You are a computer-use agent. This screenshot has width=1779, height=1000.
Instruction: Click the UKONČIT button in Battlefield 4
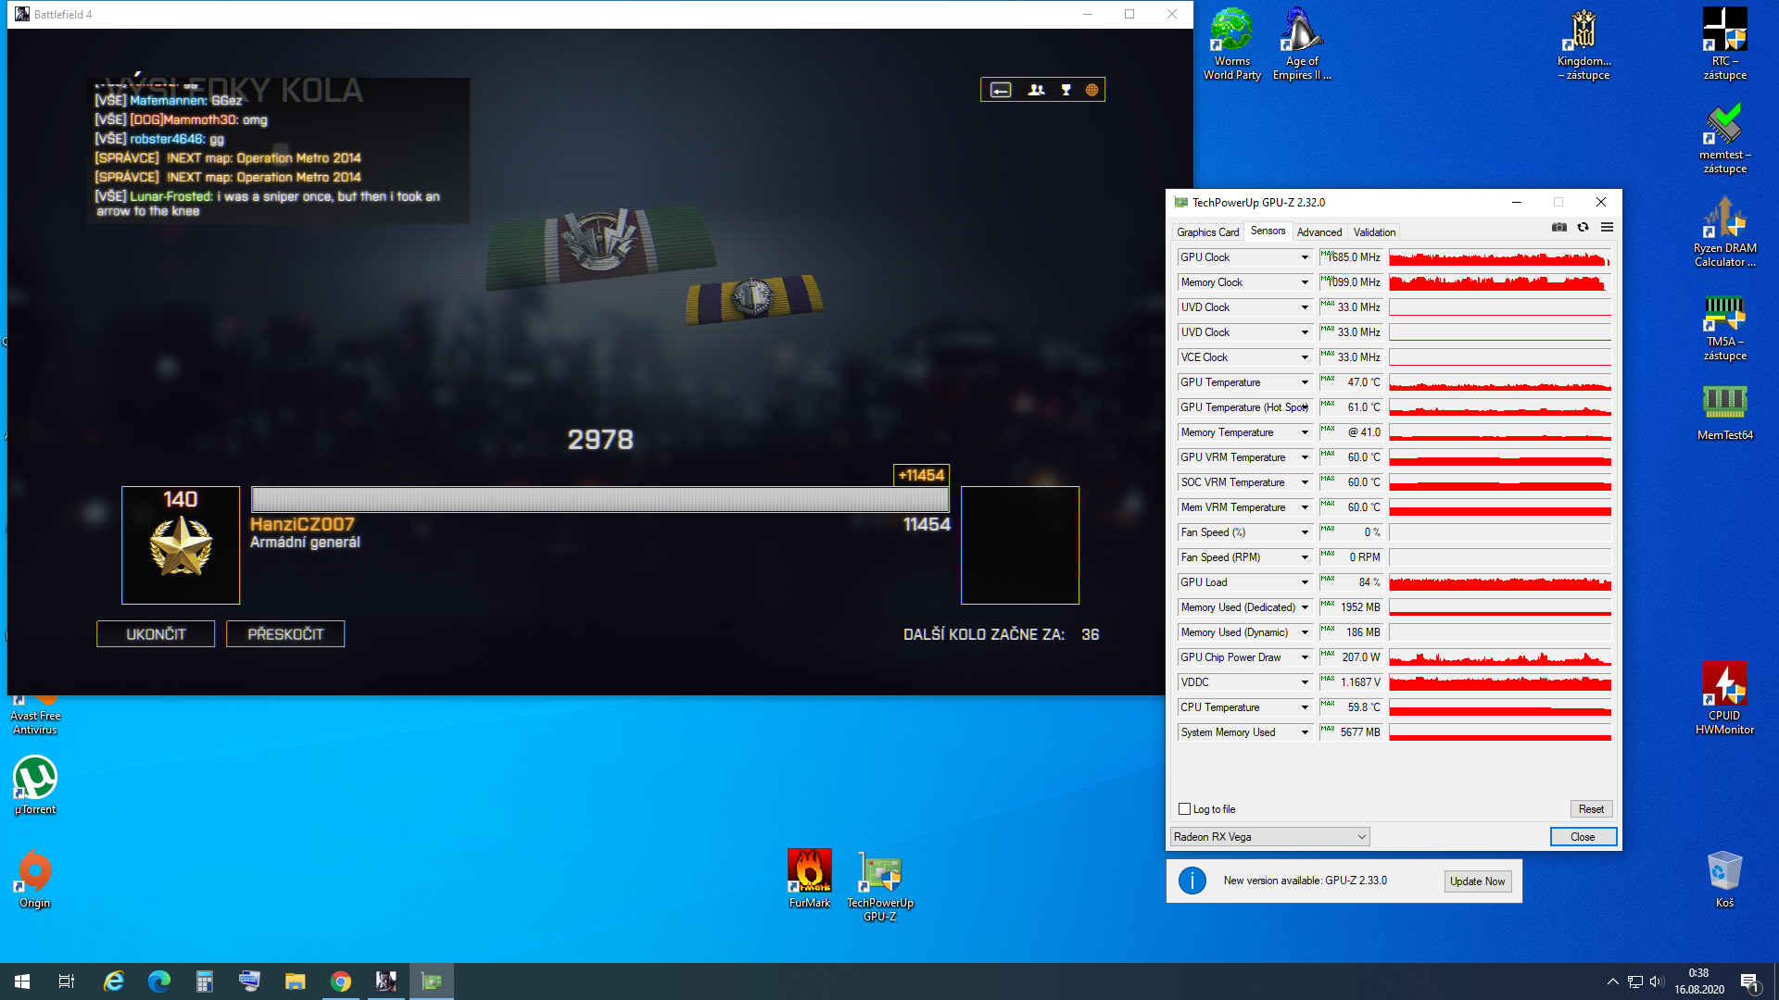(156, 634)
